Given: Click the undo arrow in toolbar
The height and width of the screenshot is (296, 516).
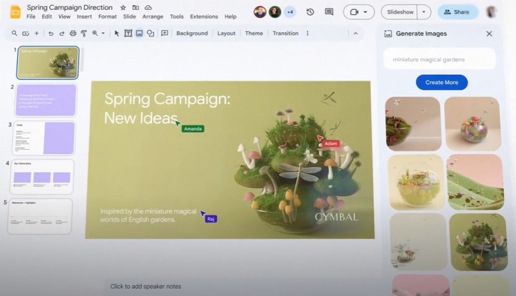Looking at the screenshot, I should click(51, 33).
